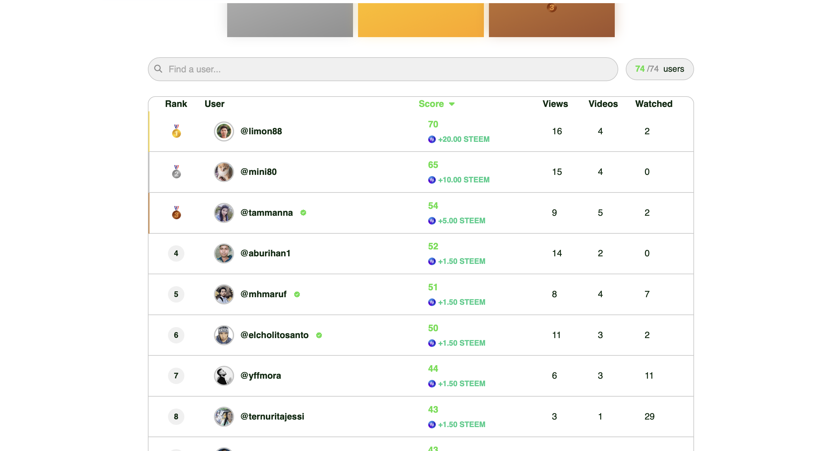835x451 pixels.
Task: Sort the leaderboard by Watched column
Action: [x=653, y=104]
